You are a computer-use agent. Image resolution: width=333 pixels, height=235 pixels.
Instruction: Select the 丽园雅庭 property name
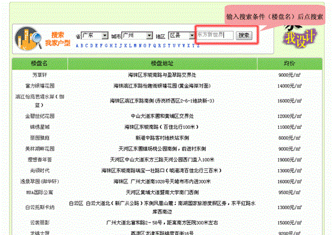point(40,138)
